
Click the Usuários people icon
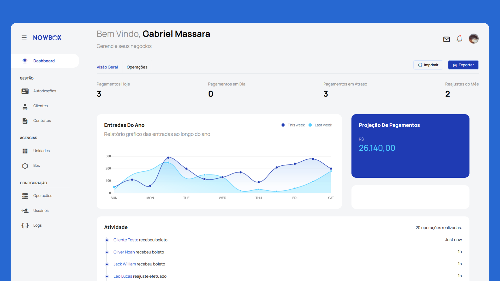click(25, 211)
